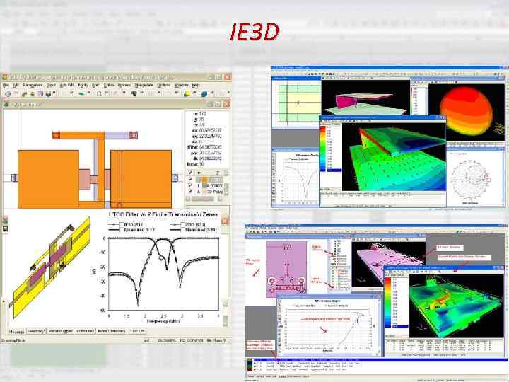
Task: Click the black pointer tool icon
Action: [x=134, y=94]
